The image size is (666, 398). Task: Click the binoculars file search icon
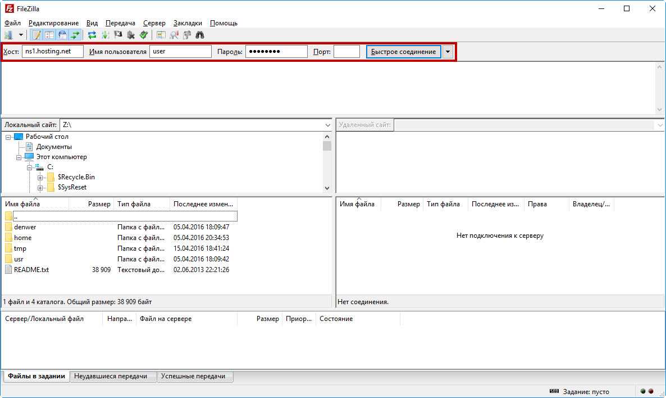point(200,35)
